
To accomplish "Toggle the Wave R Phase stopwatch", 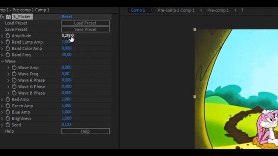I will pos(14,80).
